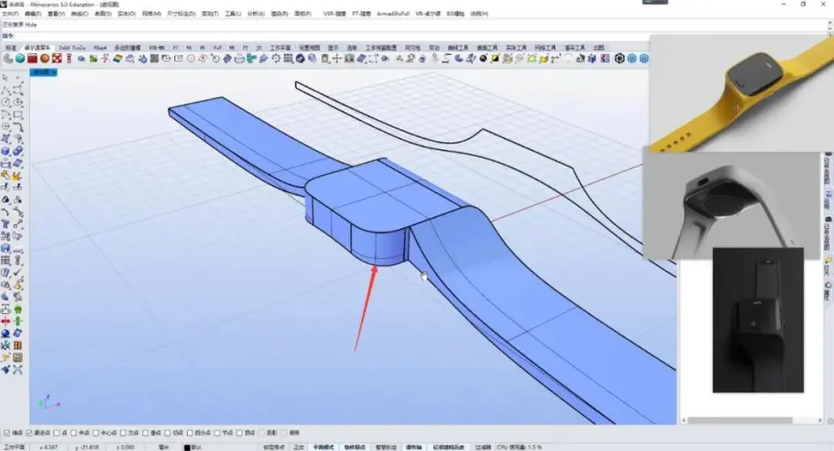
Task: Click the black 默认 layer color swatch
Action: (x=187, y=447)
